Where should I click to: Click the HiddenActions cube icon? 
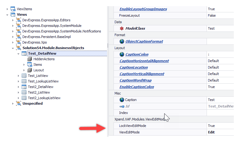[30, 59]
